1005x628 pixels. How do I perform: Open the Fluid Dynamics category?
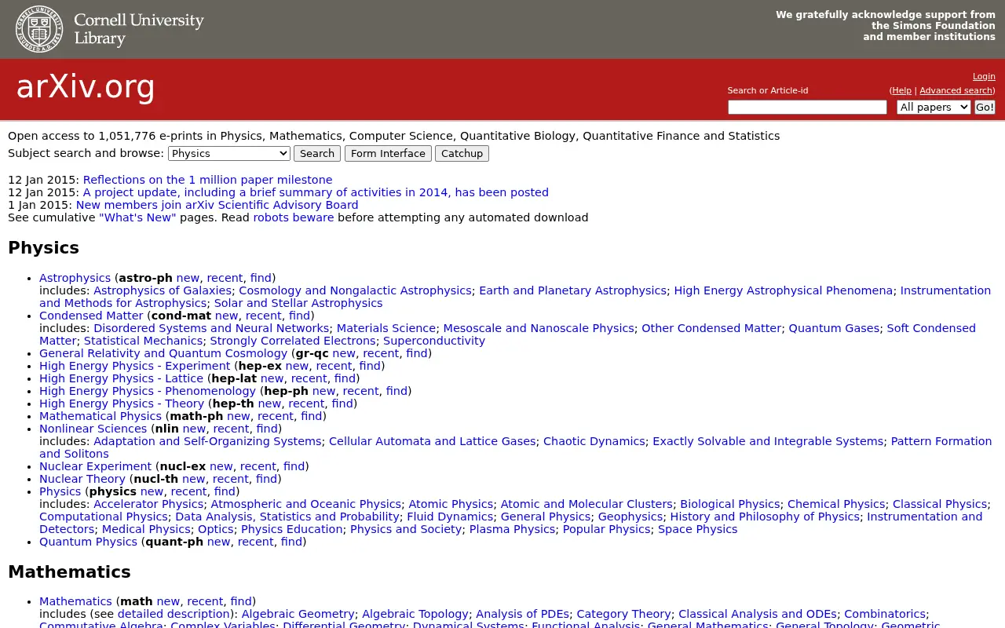450,517
